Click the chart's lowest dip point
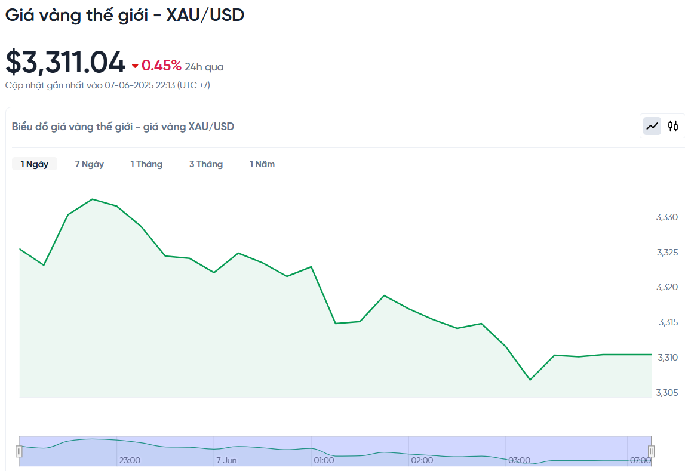The image size is (685, 471). coord(530,380)
